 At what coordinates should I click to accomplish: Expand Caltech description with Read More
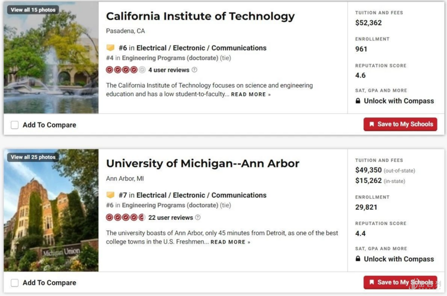click(250, 94)
